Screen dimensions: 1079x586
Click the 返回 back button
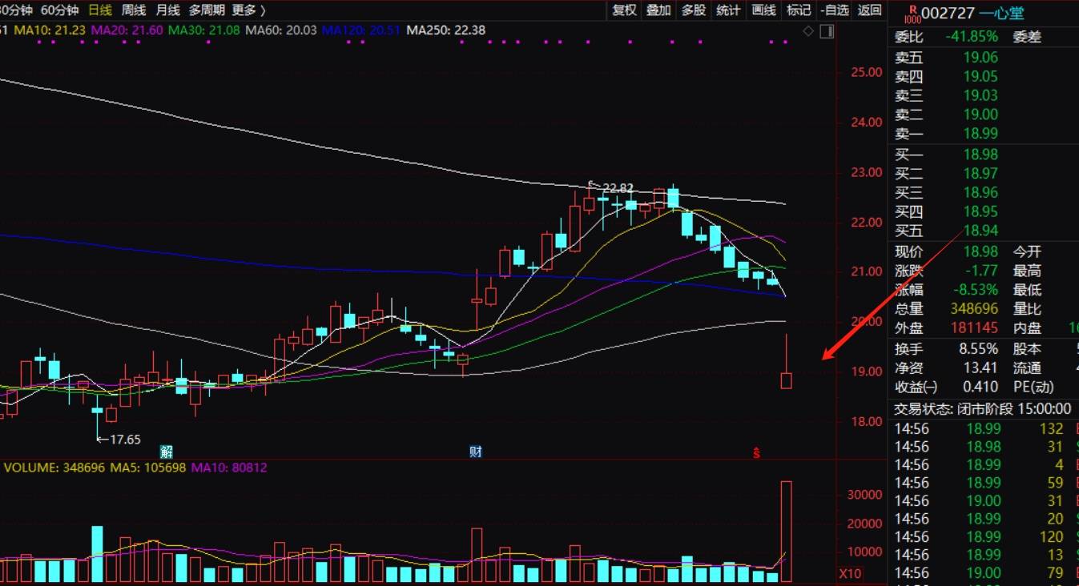tap(869, 10)
